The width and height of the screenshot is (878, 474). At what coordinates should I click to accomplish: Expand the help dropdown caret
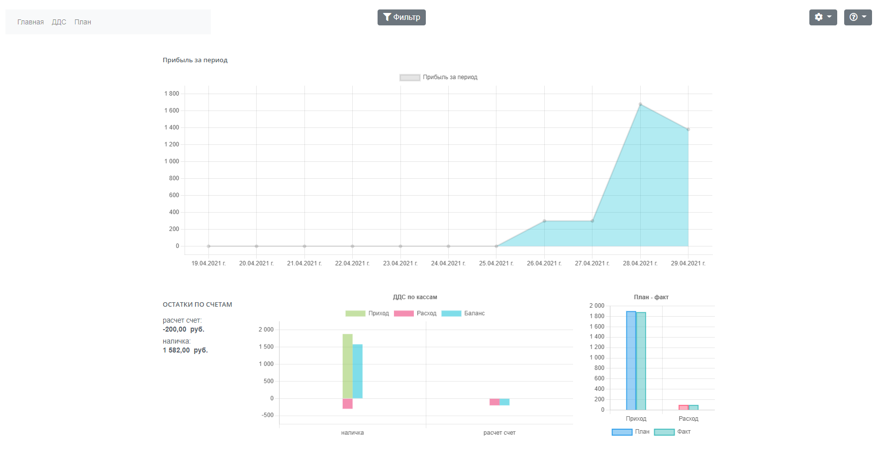point(864,17)
